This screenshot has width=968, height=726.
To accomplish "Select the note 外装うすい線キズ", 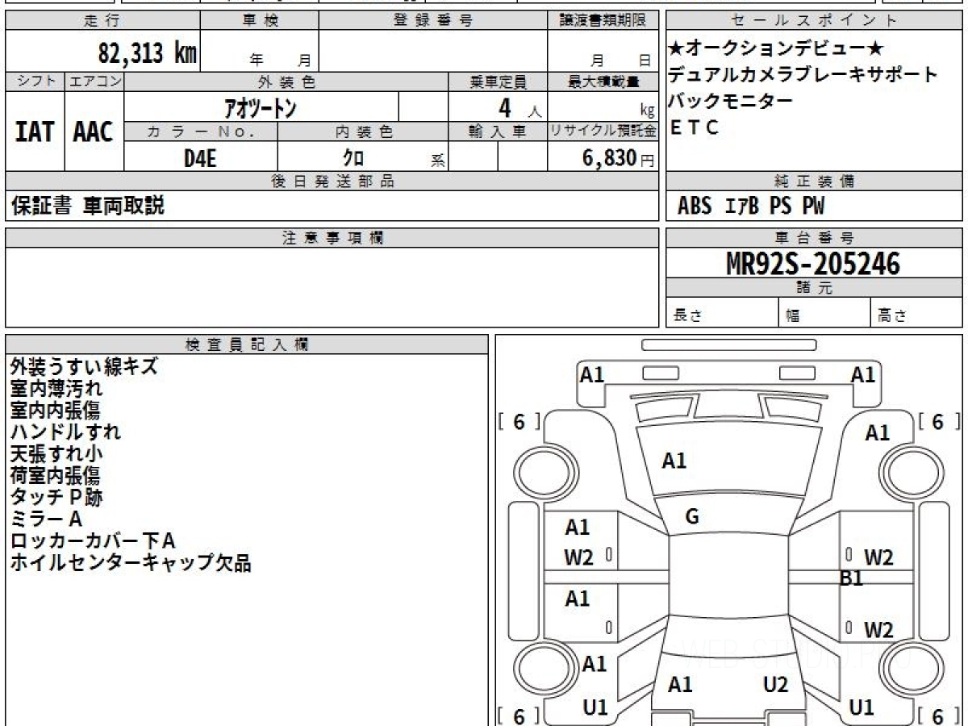I will pyautogui.click(x=84, y=366).
